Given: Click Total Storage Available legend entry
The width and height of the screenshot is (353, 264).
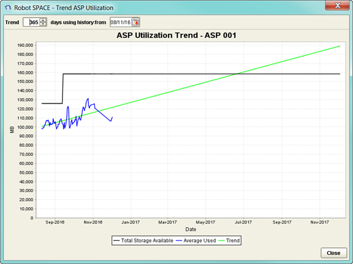Looking at the screenshot, I should (x=143, y=241).
